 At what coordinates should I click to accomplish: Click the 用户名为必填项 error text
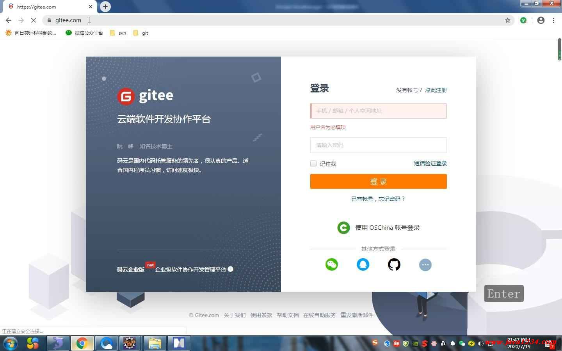point(328,127)
